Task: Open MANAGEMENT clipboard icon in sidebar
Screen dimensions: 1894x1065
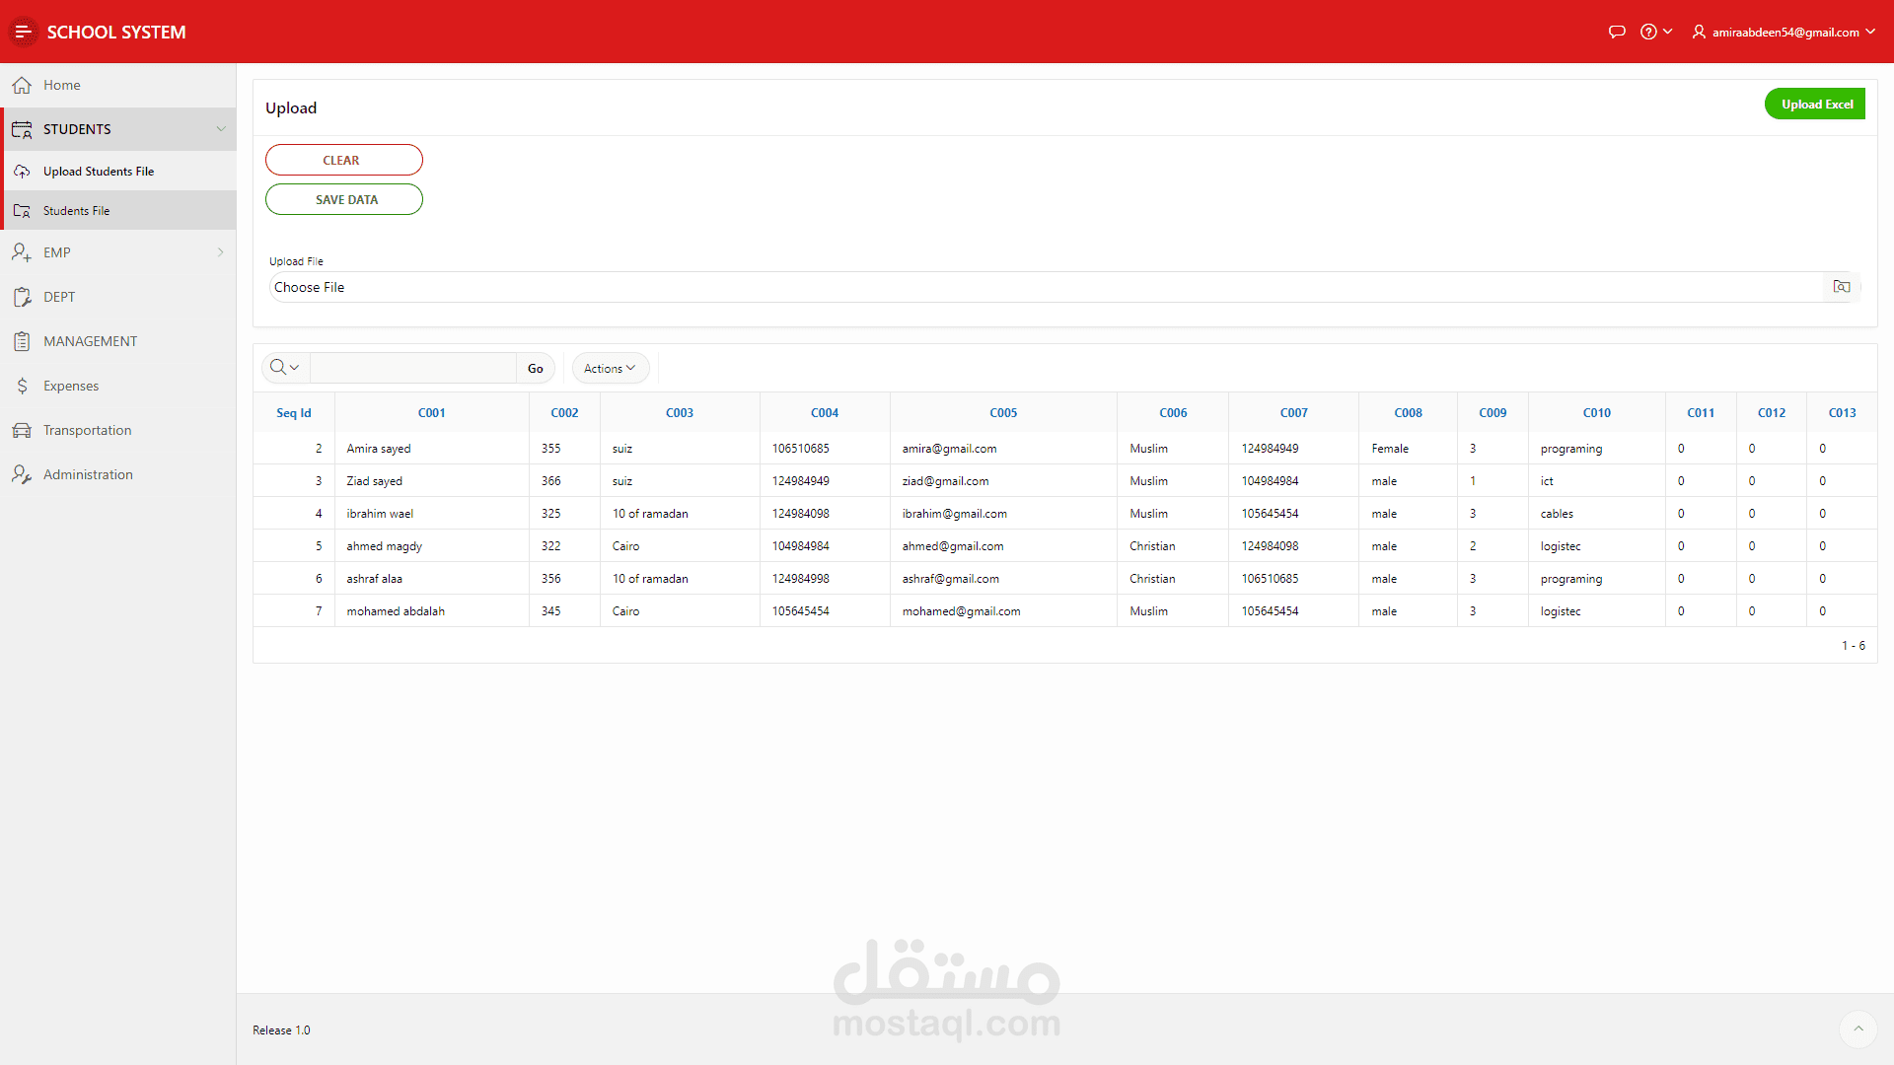Action: click(x=22, y=341)
